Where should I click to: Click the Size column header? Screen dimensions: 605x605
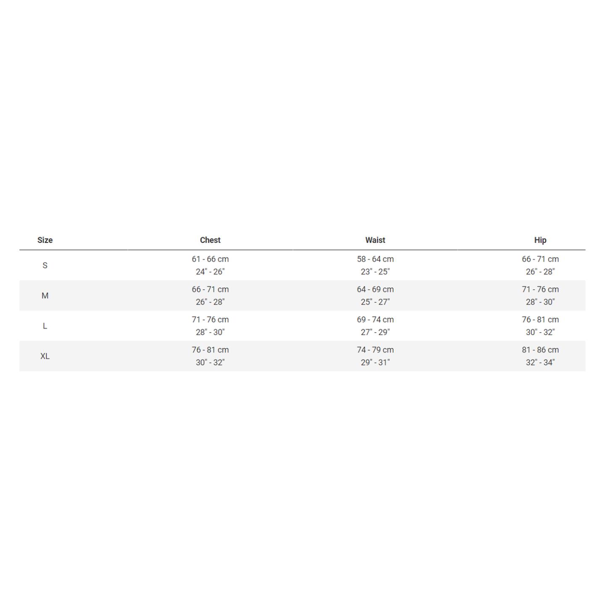(45, 240)
